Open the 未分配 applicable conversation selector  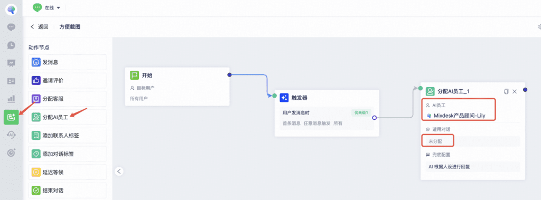471,141
